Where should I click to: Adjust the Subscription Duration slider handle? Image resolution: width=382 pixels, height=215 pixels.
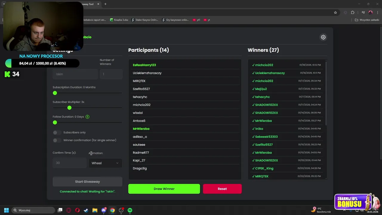click(55, 93)
